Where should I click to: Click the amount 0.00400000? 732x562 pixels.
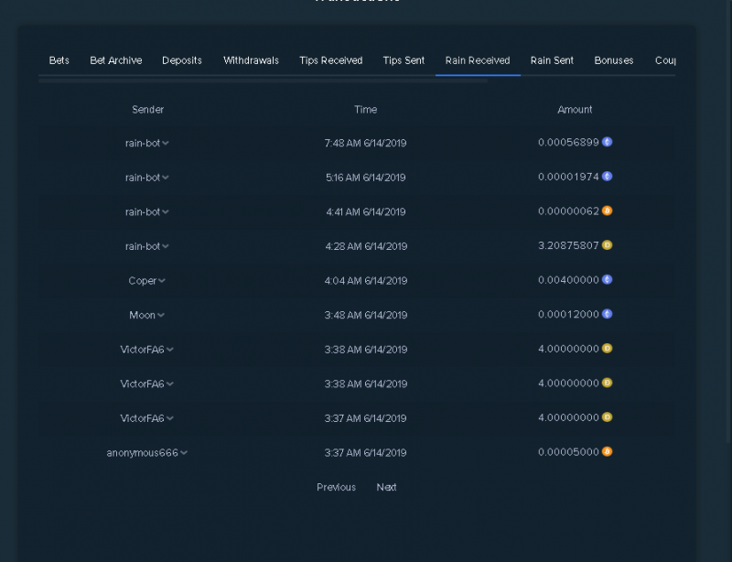[x=568, y=280]
